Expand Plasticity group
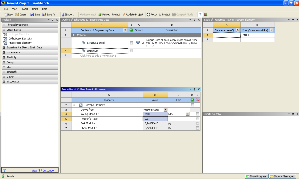Screen dimensions: 299x179 click(4, 57)
